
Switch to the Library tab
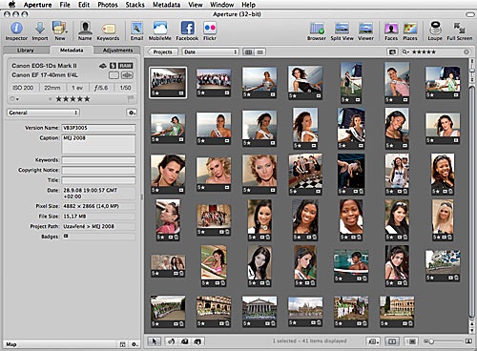tap(26, 51)
